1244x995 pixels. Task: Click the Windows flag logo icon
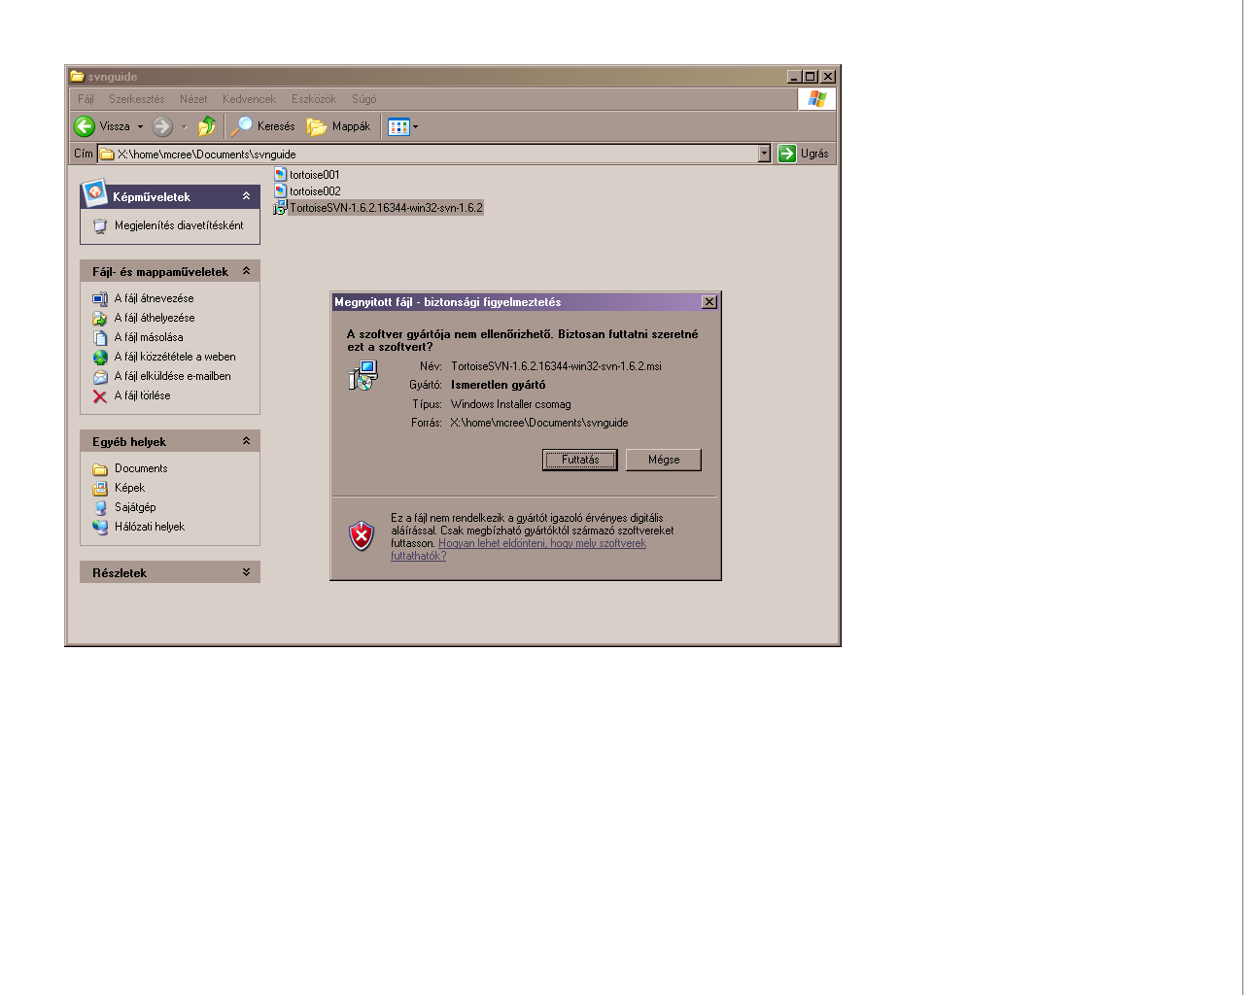[x=816, y=99]
